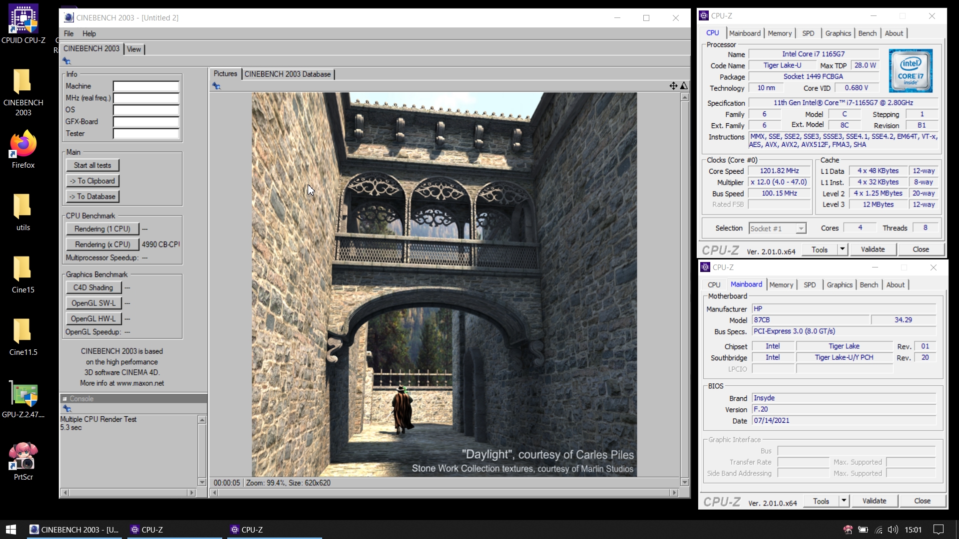Switch to Memory tab in top CPU-Z window

780,33
